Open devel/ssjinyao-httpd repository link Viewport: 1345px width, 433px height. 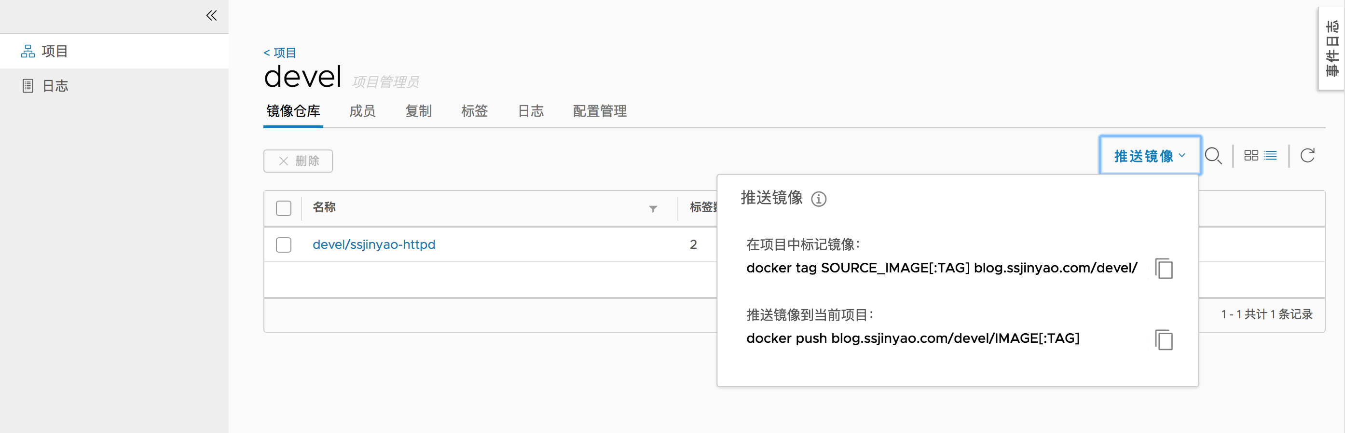[x=374, y=244]
